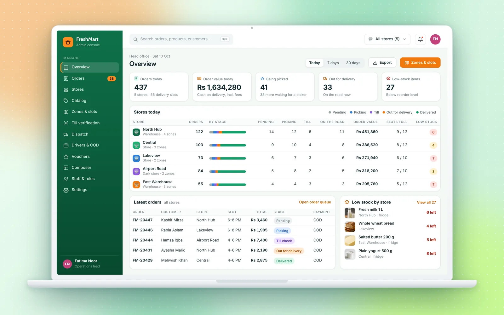Click the Lakeview store icon
The width and height of the screenshot is (504, 315).
point(136,158)
